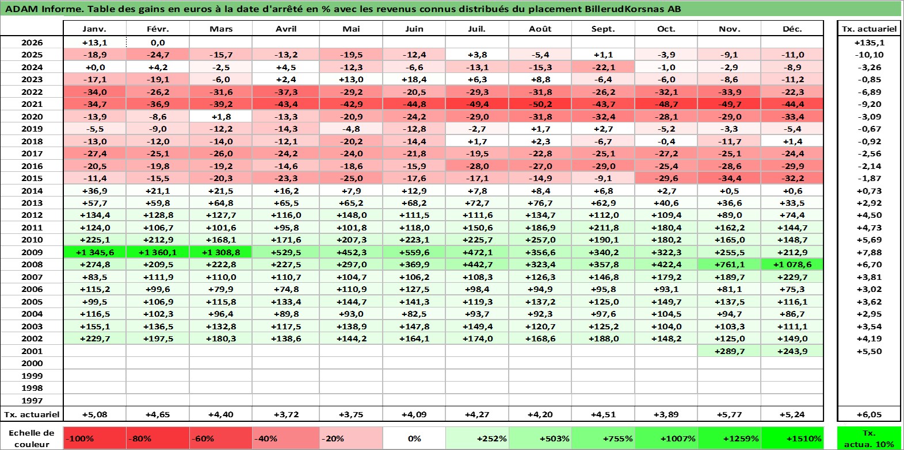
Task: Select the 'Tx. actuariel' column header at top right
Action: (869, 29)
